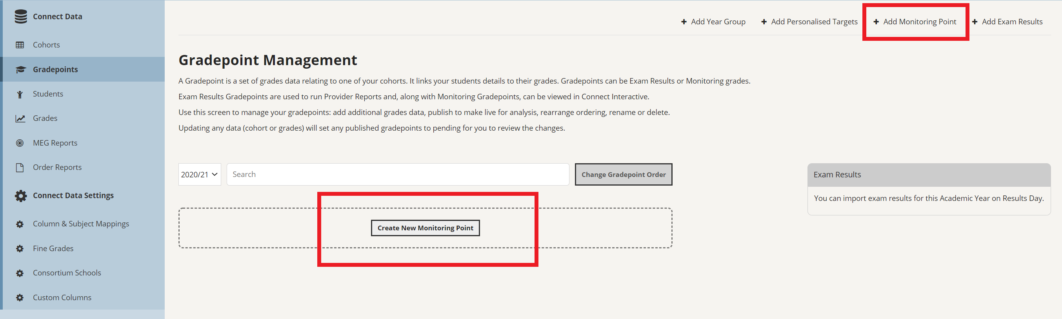Open the Grades page
The image size is (1062, 319).
(83, 118)
